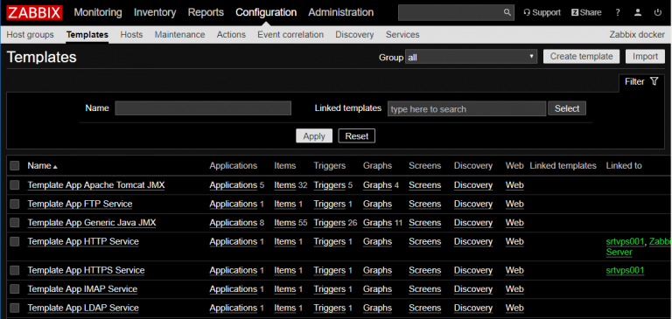Click the sign out power icon
672x319 pixels.
click(658, 13)
